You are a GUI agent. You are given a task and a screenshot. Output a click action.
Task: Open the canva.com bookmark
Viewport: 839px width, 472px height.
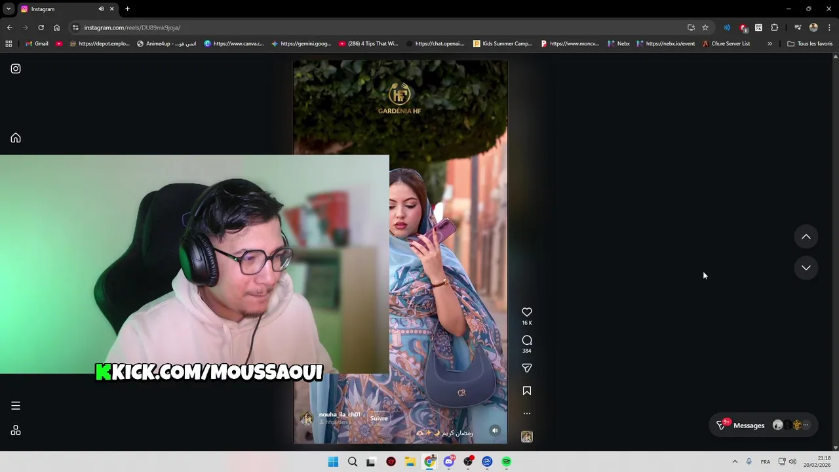(234, 44)
